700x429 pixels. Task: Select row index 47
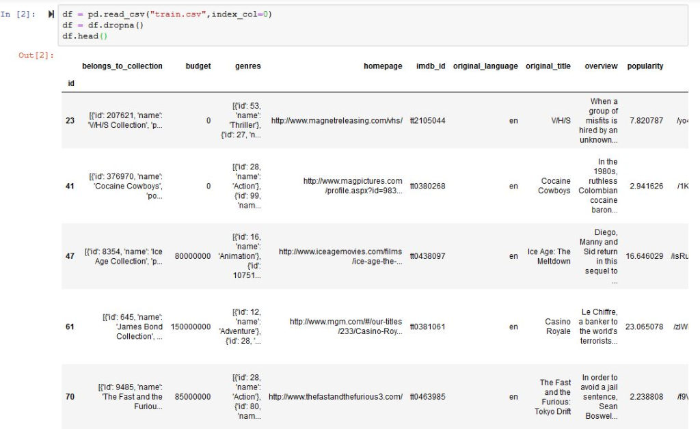point(70,256)
